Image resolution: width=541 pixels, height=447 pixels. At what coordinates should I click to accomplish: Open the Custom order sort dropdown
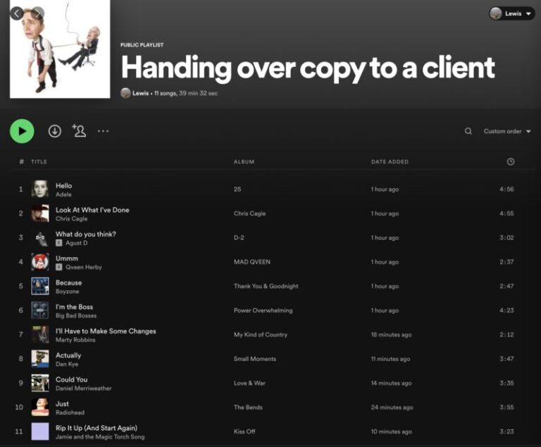pyautogui.click(x=507, y=131)
